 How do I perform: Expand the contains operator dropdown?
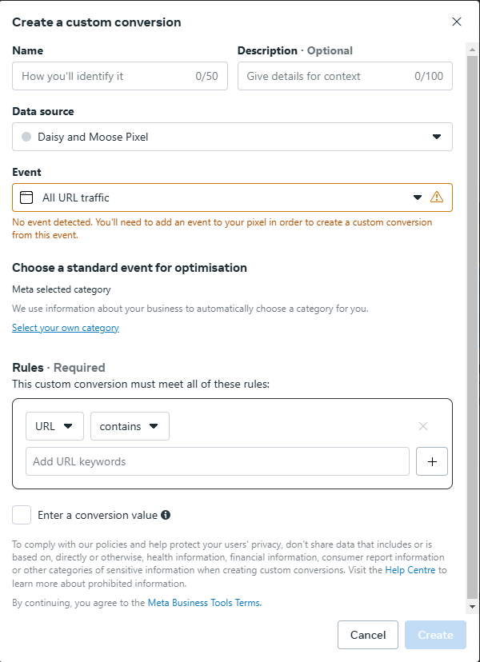pos(130,426)
